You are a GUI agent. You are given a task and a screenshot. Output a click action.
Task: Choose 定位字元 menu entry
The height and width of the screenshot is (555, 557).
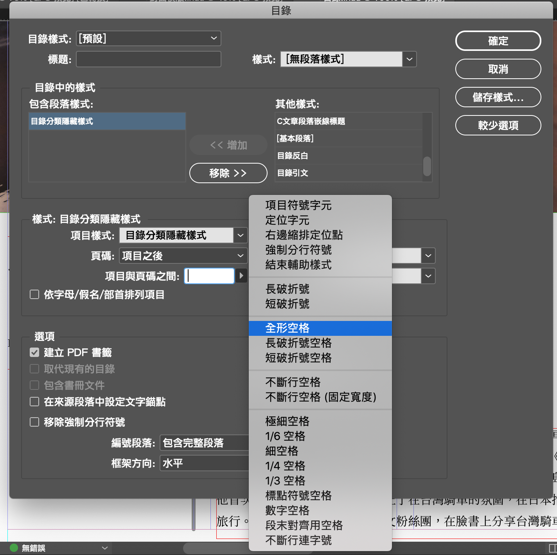(x=287, y=220)
